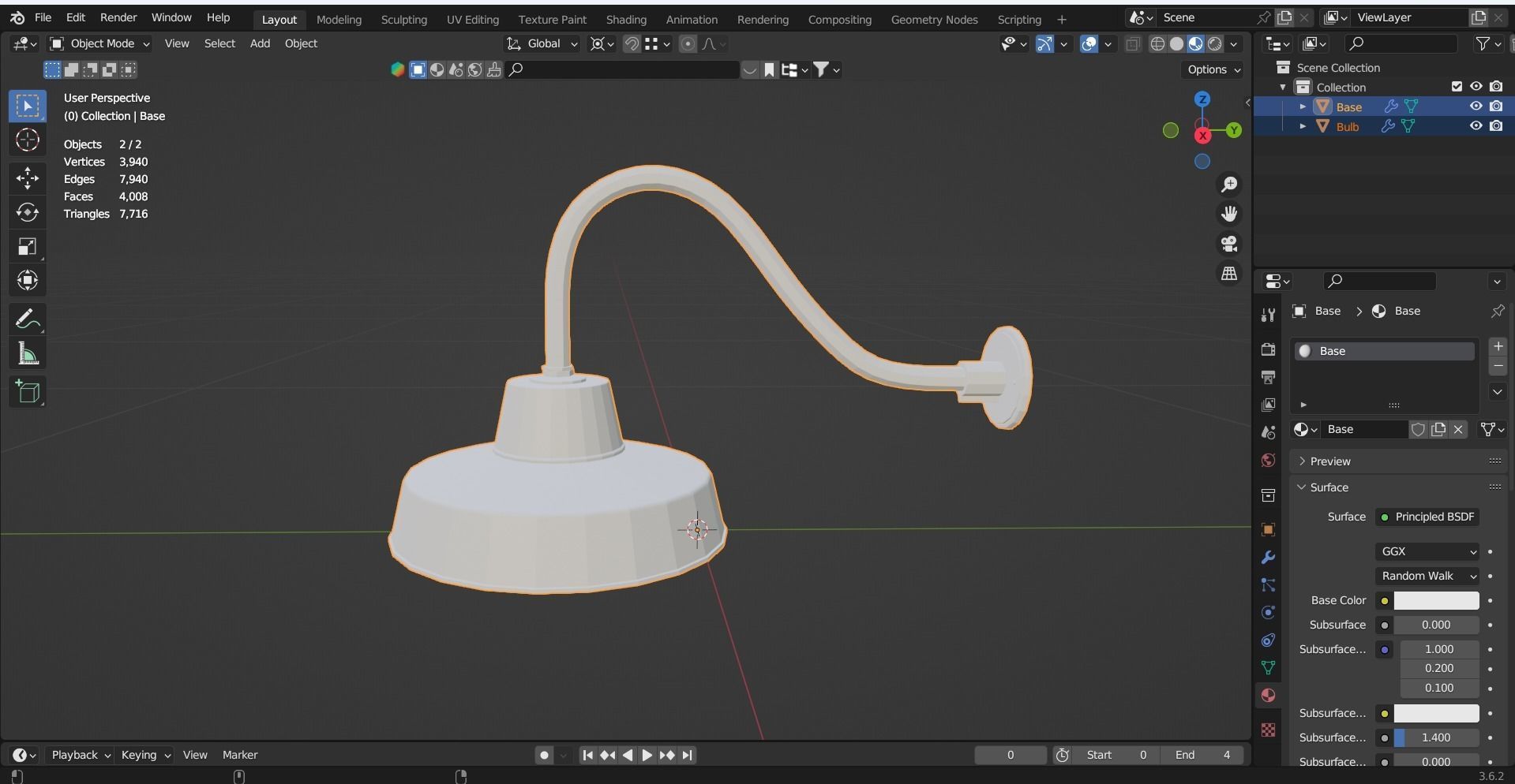This screenshot has width=1515, height=784.
Task: Open the File menu
Action: [x=43, y=17]
